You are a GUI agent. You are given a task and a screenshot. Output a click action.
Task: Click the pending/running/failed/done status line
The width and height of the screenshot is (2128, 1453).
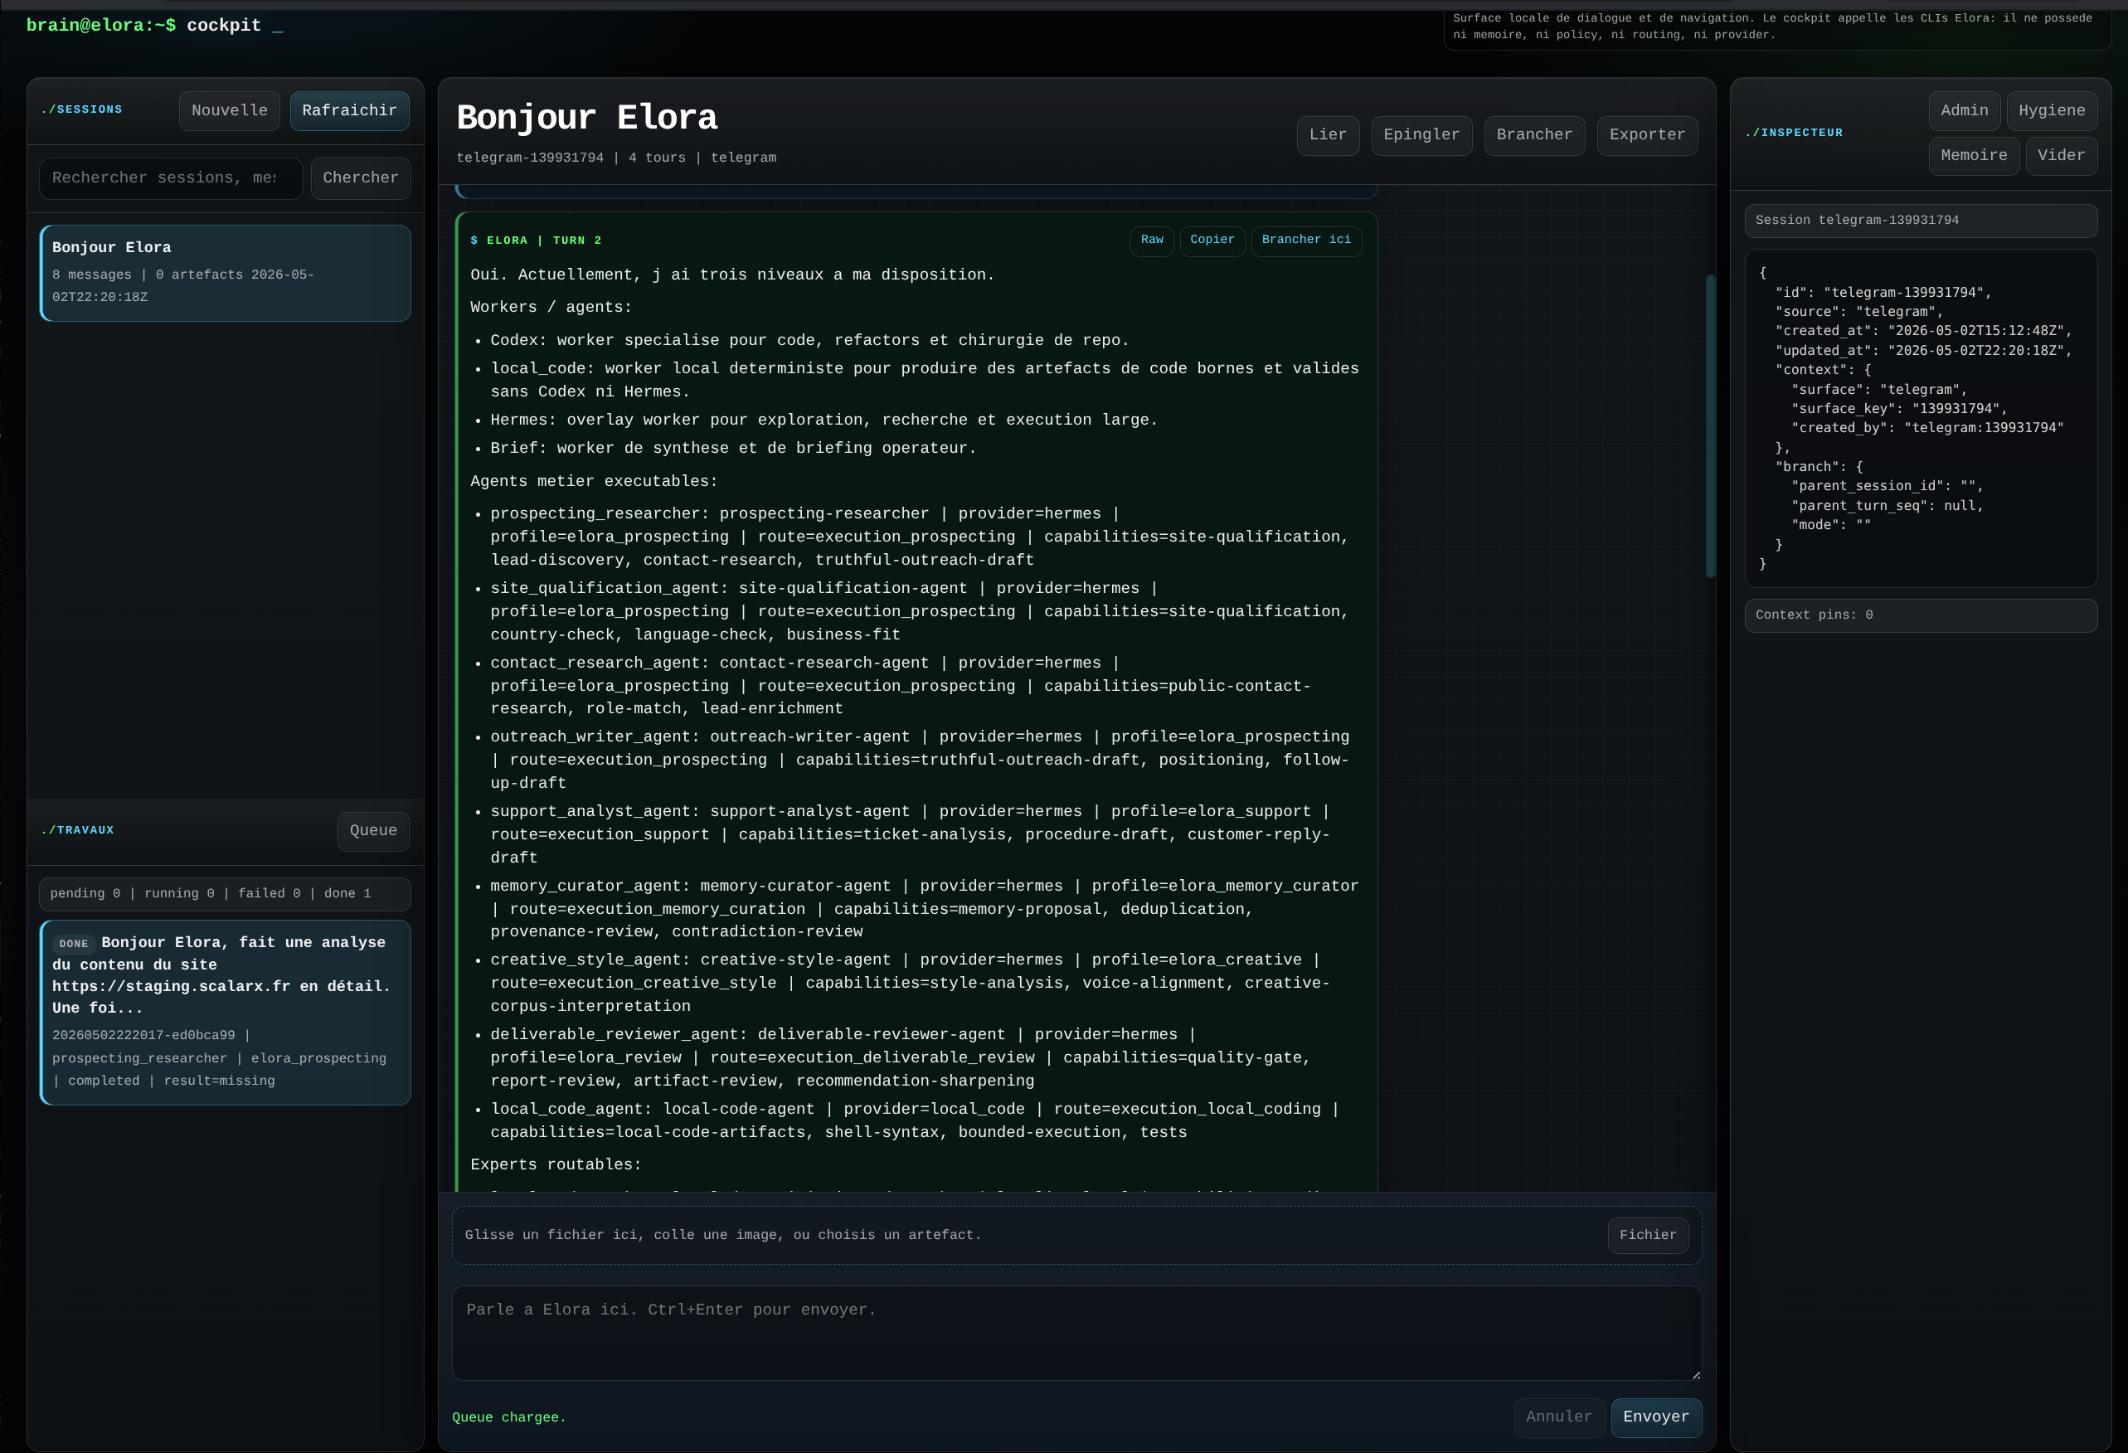pos(226,893)
